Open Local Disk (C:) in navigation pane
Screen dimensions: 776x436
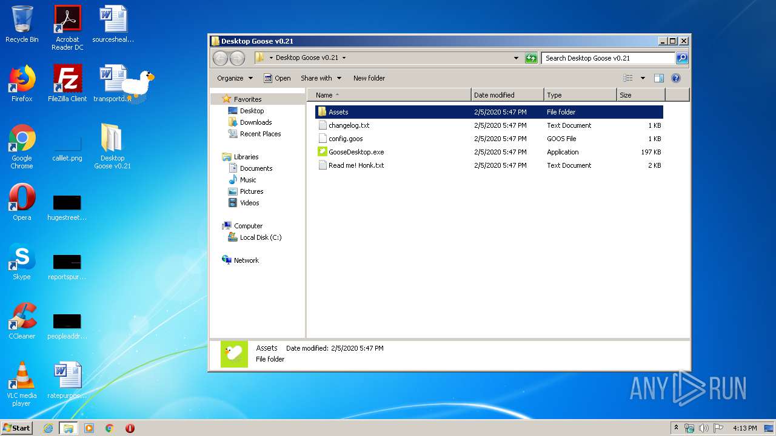coord(261,237)
